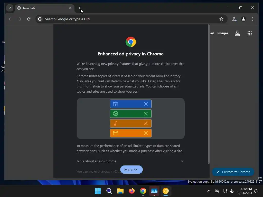Click the music note topic icon

click(x=116, y=123)
